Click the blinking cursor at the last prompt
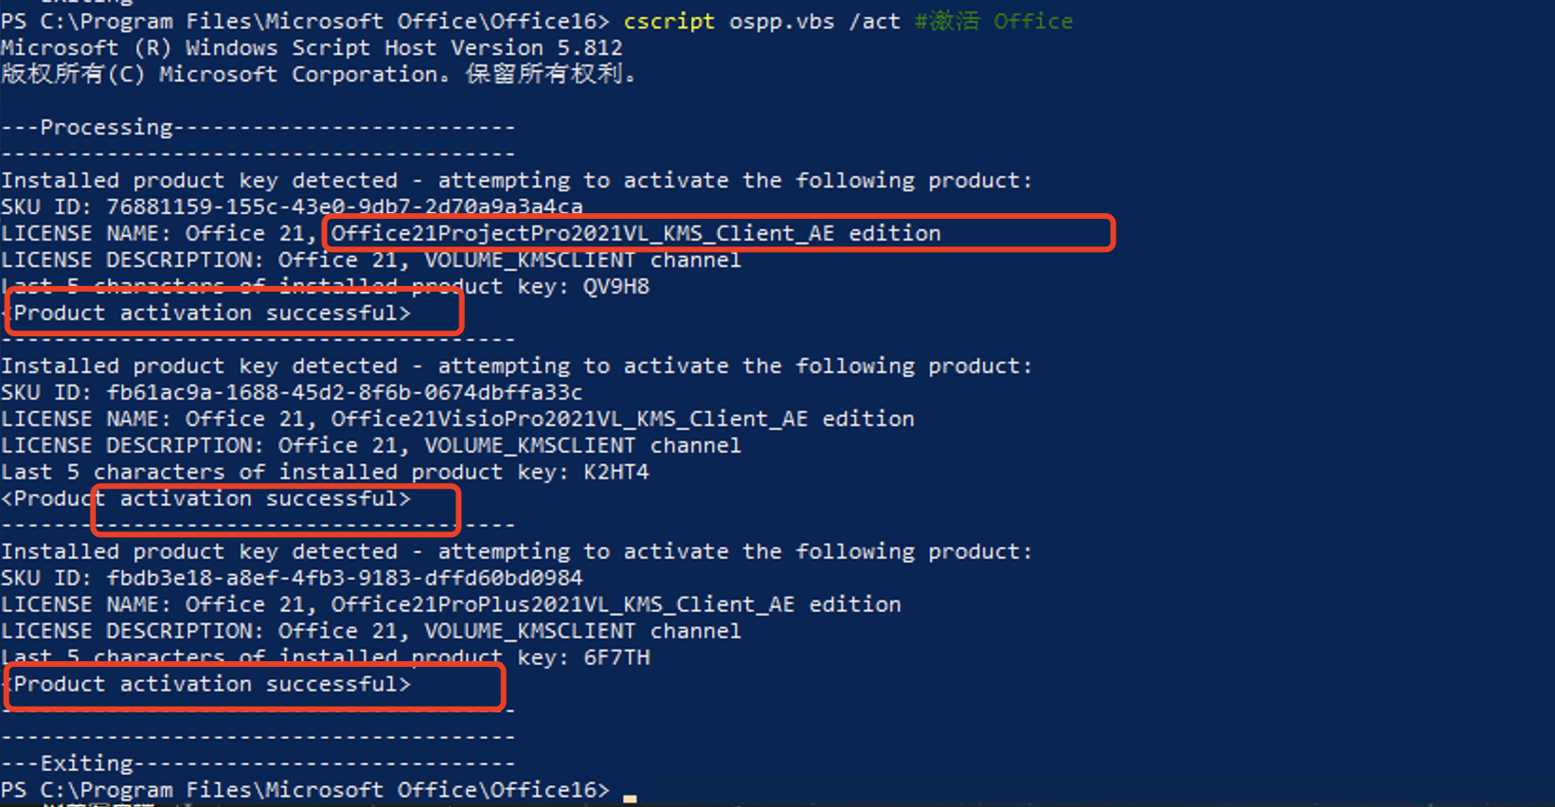 [630, 798]
